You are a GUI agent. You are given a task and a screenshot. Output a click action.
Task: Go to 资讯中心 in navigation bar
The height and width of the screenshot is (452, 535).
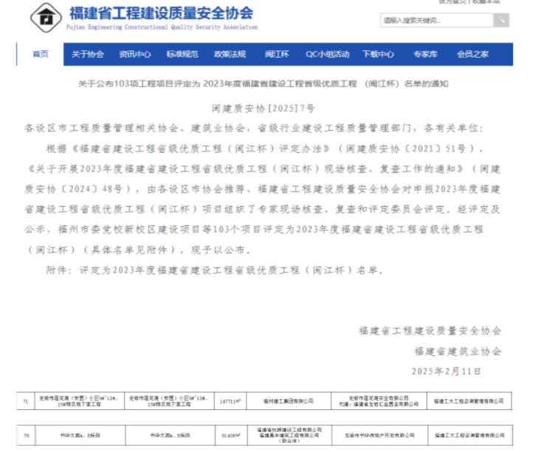(x=135, y=54)
